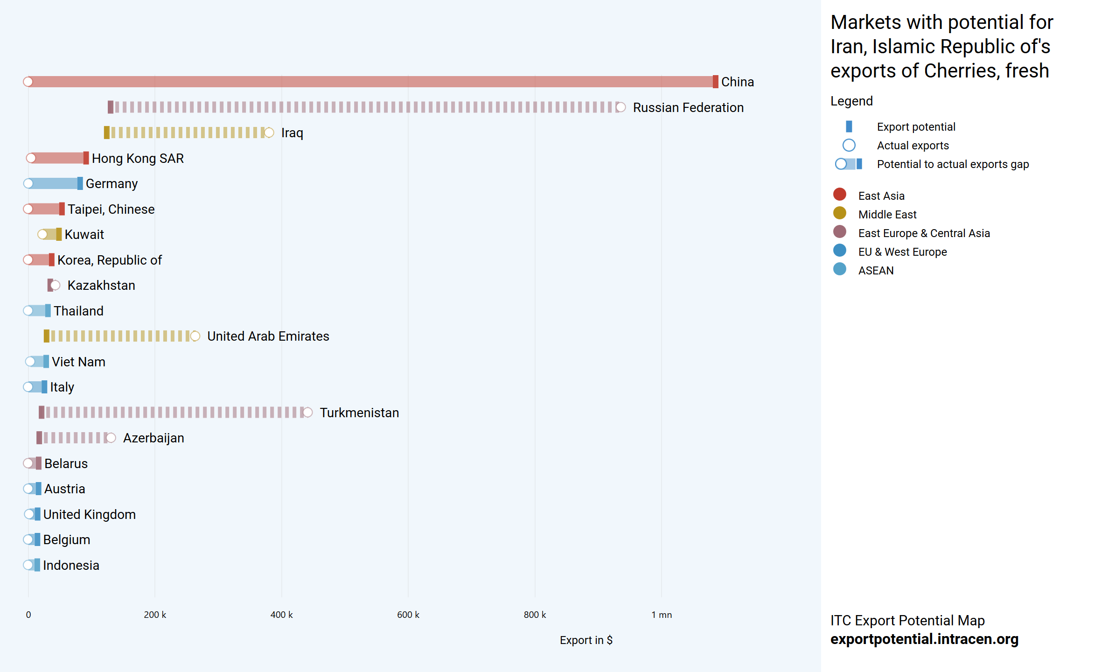Click the Middle East gold legend dot

(839, 213)
